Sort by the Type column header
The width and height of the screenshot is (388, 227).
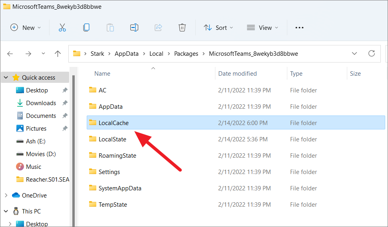pyautogui.click(x=296, y=74)
